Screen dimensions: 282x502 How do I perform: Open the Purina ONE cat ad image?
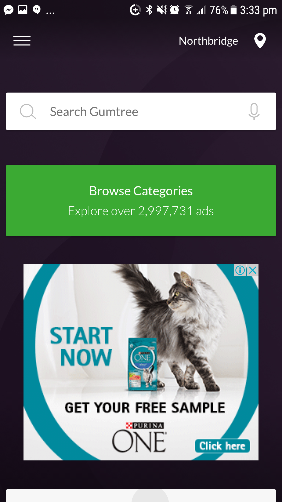141,362
